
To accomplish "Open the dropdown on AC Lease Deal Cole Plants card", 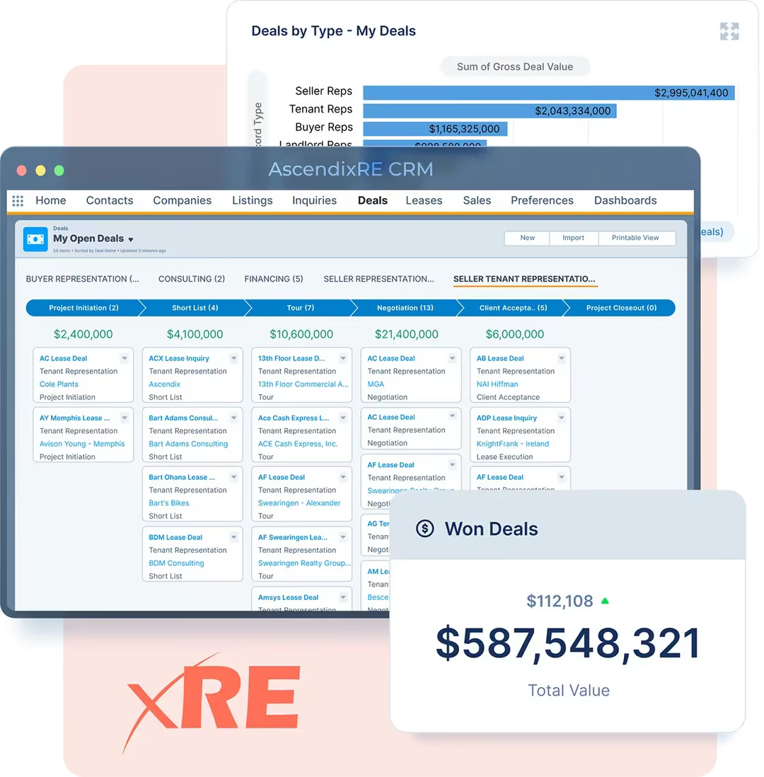I will pos(125,358).
